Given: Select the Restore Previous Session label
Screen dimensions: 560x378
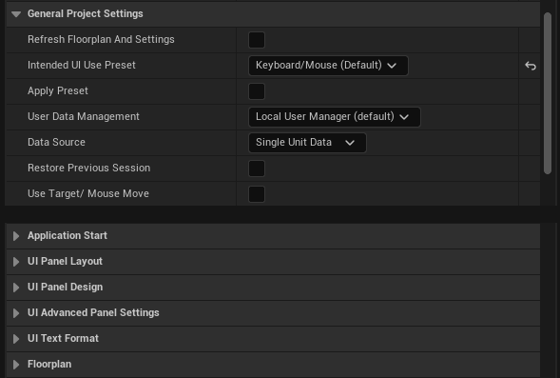Looking at the screenshot, I should [x=89, y=169].
